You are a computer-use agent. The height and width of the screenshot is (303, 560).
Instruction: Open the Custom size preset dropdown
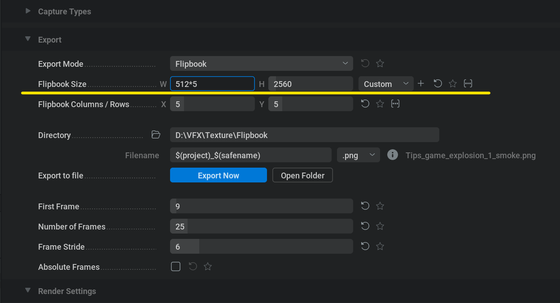coord(385,84)
